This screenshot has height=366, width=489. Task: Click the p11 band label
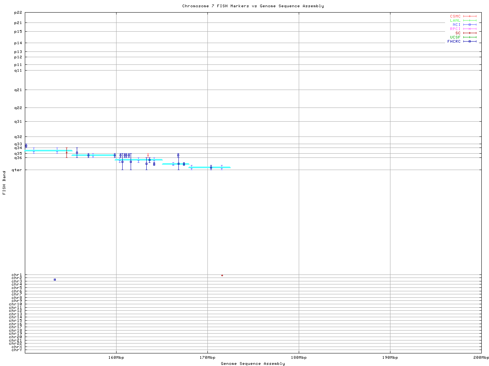[18, 65]
